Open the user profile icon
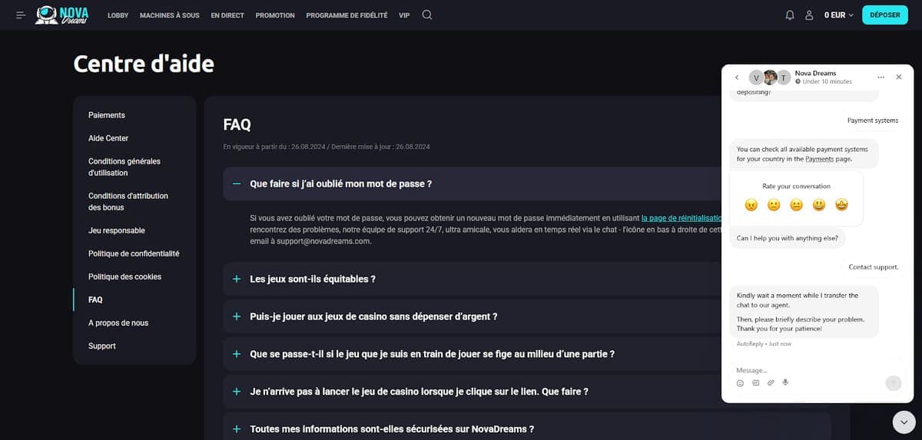 click(x=809, y=15)
